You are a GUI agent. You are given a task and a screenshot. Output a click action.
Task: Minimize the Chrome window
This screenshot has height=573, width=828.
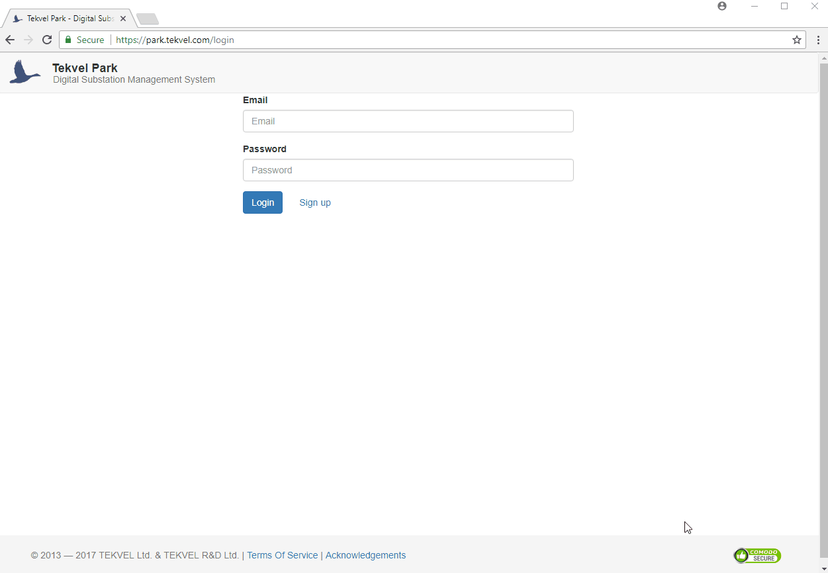click(754, 6)
